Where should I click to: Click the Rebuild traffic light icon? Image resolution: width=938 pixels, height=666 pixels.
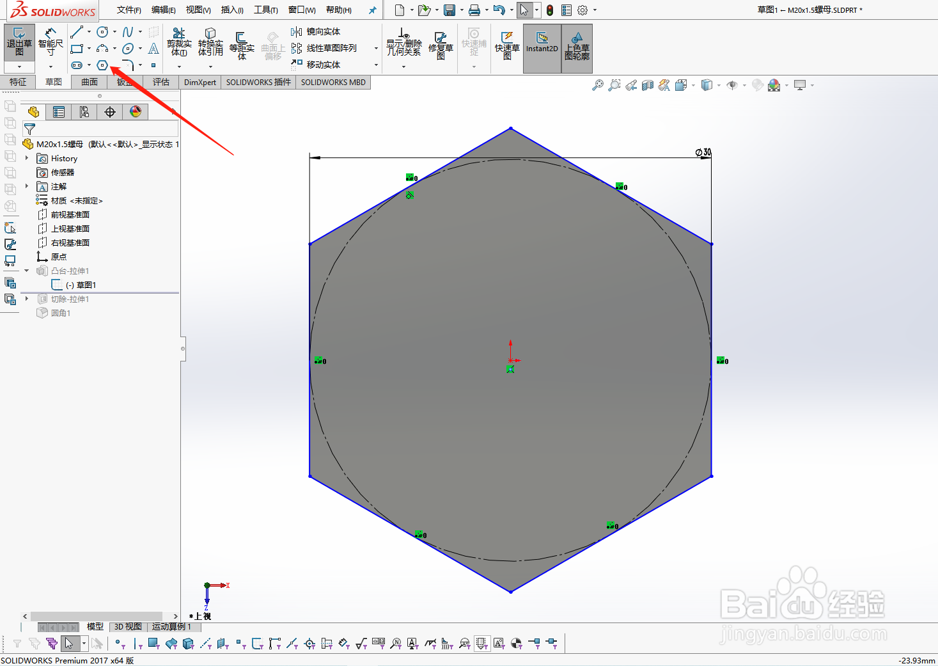[x=550, y=10]
